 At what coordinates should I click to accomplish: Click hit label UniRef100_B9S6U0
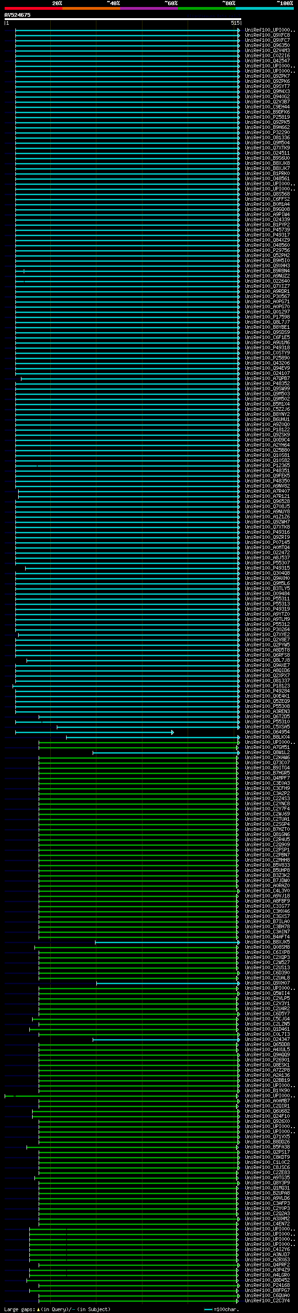tap(267, 158)
